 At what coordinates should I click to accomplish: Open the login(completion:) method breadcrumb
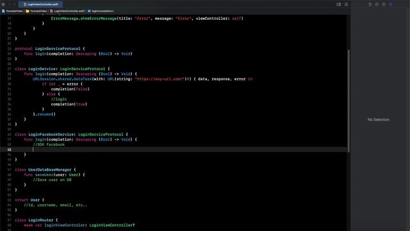(x=101, y=11)
